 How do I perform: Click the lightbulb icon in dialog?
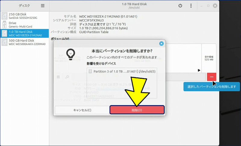point(70,53)
